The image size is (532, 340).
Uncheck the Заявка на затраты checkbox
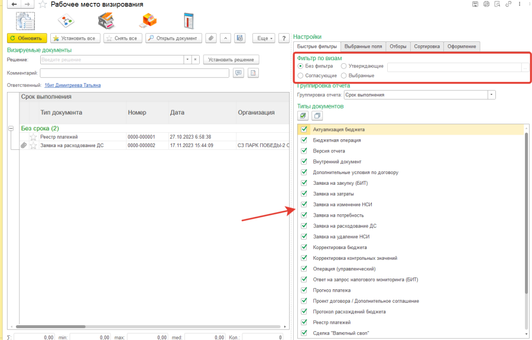tap(304, 194)
